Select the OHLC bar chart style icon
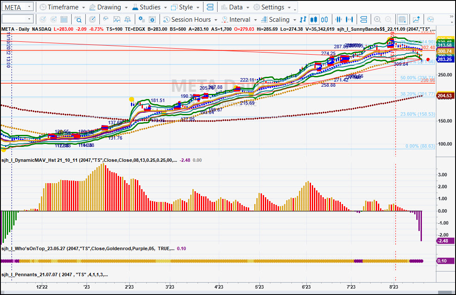 click(x=303, y=20)
